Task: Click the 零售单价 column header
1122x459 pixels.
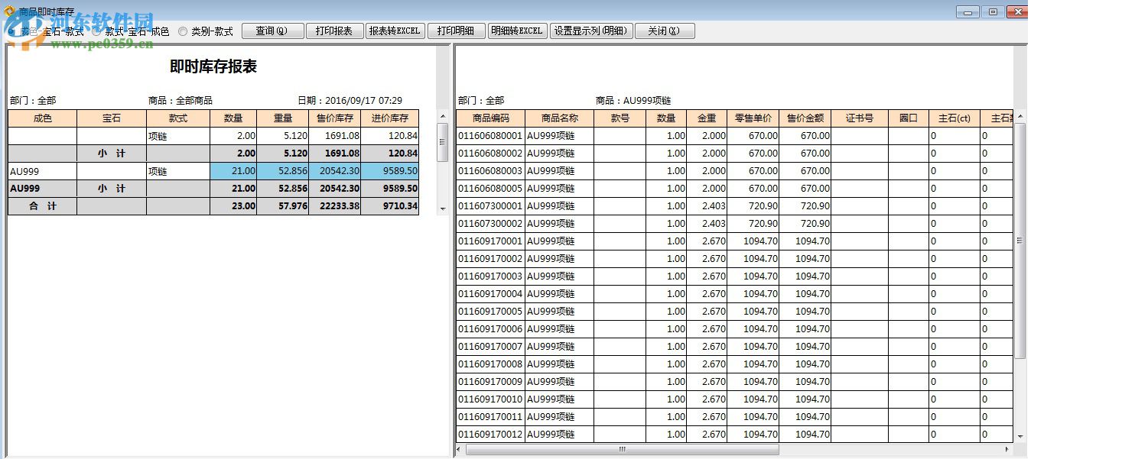Action: pos(753,118)
